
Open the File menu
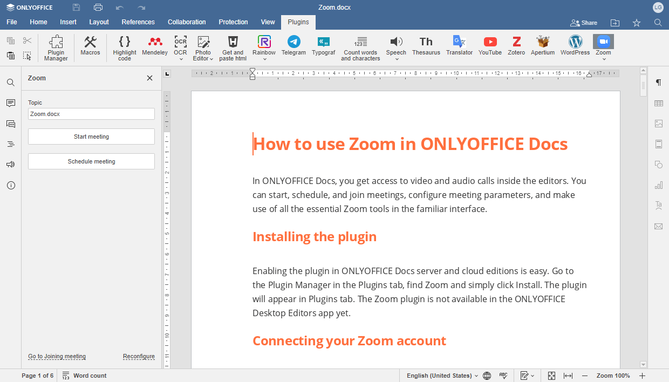point(12,22)
